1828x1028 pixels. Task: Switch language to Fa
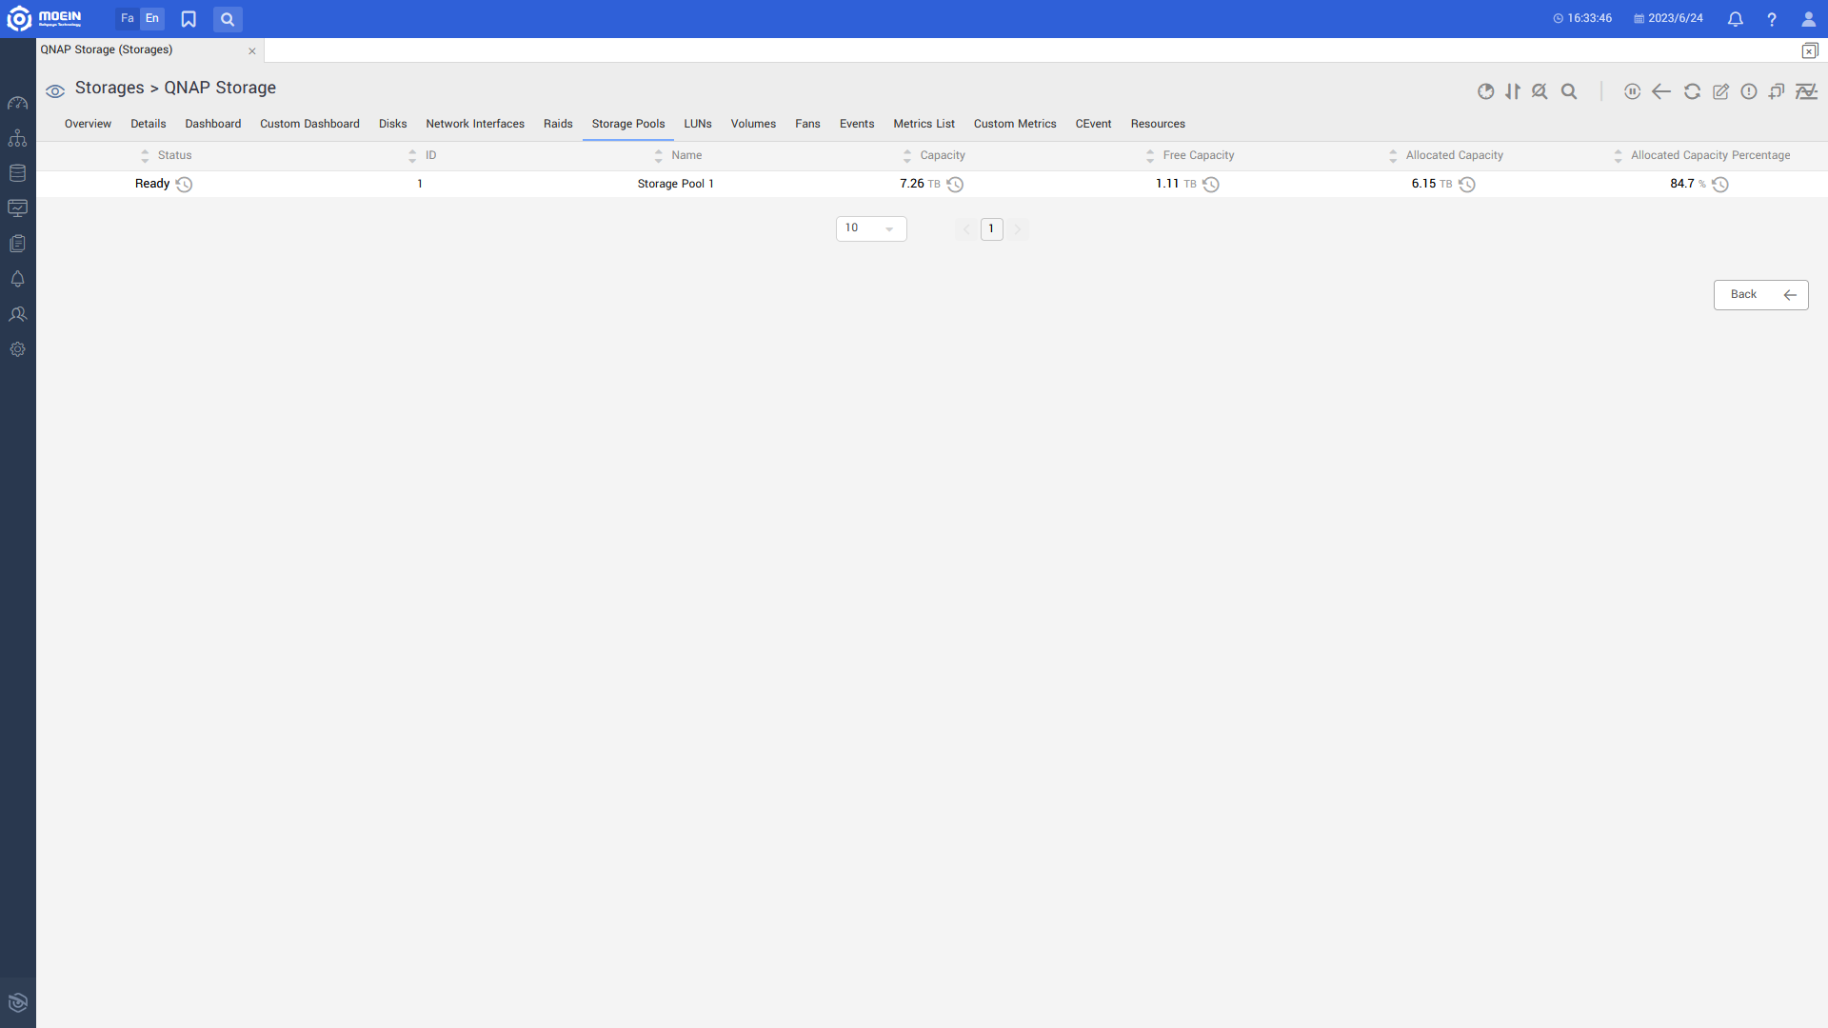(x=128, y=19)
